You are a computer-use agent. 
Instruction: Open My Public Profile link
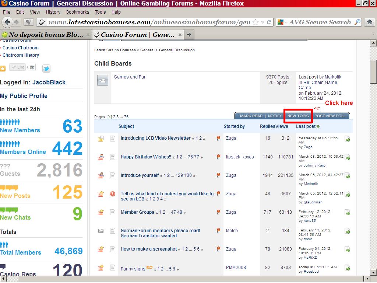coord(24,96)
